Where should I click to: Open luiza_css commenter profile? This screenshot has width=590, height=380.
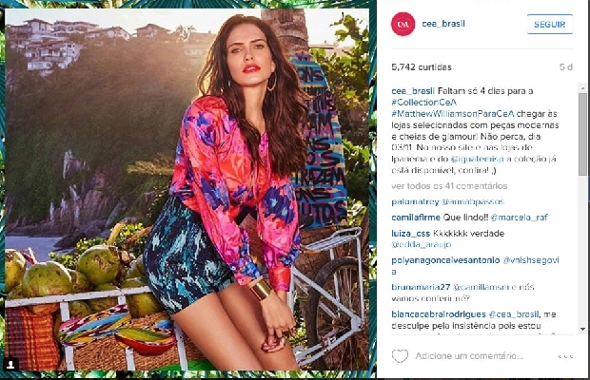tap(410, 233)
